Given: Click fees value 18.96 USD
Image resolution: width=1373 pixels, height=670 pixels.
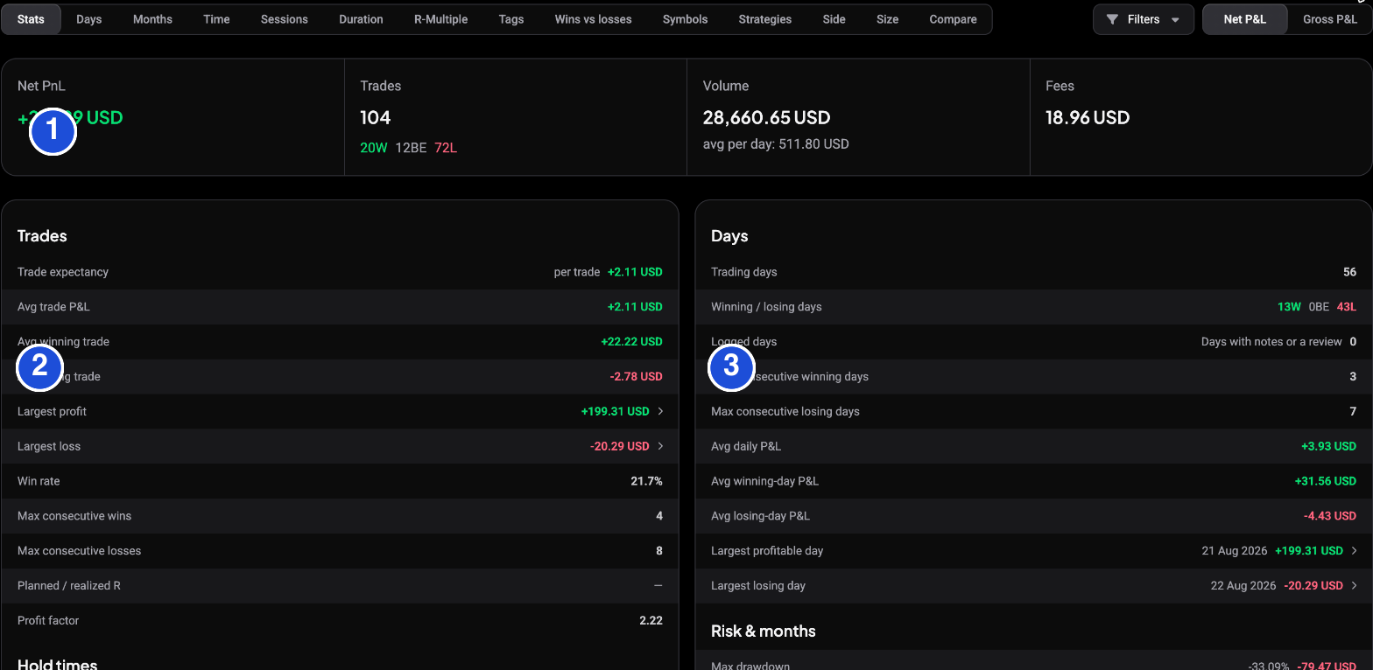Looking at the screenshot, I should pyautogui.click(x=1088, y=117).
